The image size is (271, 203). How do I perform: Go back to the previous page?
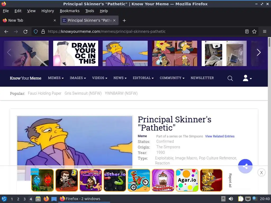click(6, 32)
